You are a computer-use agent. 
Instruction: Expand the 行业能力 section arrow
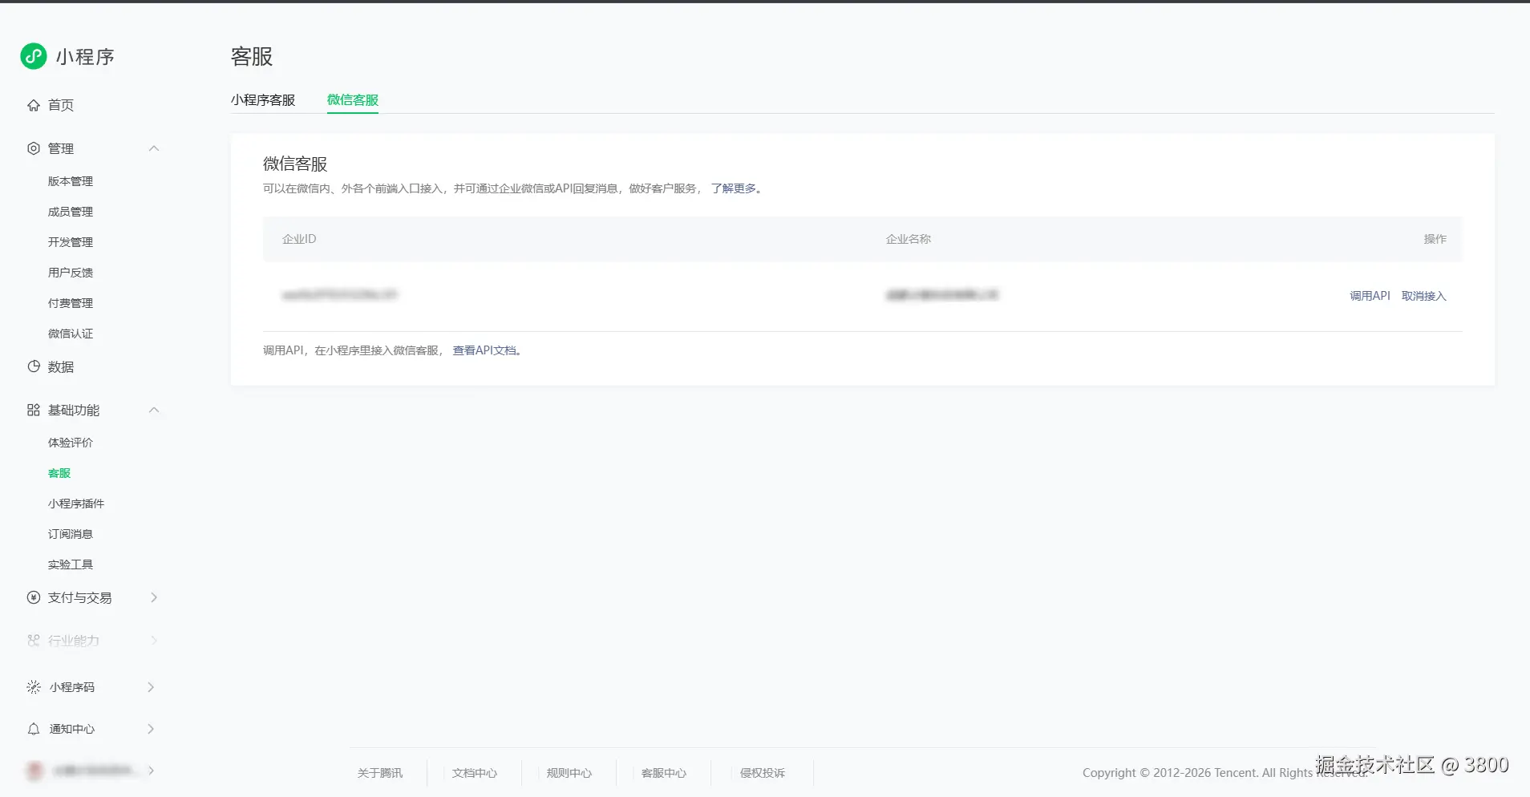154,640
